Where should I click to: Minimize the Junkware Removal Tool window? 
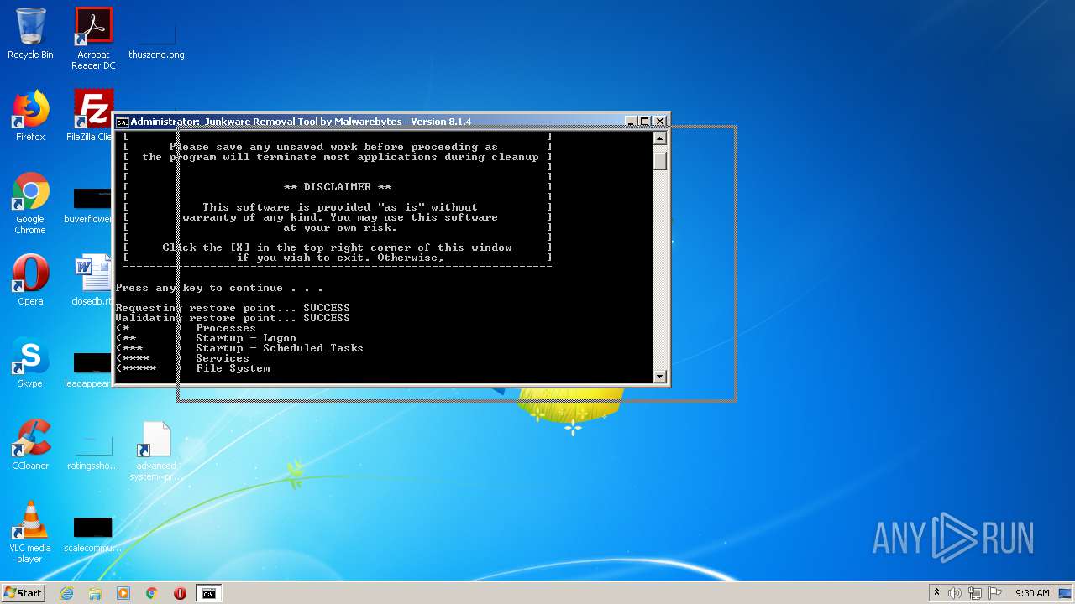(631, 122)
